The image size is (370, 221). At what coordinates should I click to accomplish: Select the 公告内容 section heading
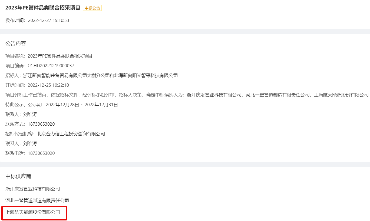coord(16,43)
